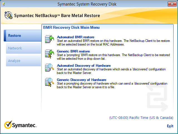Select the Restore tab
Screen dimensions: 178x134
23,35
